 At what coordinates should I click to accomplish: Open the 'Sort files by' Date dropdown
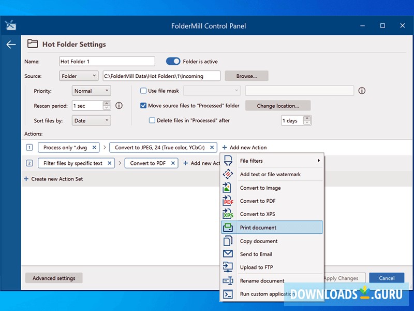click(x=92, y=121)
